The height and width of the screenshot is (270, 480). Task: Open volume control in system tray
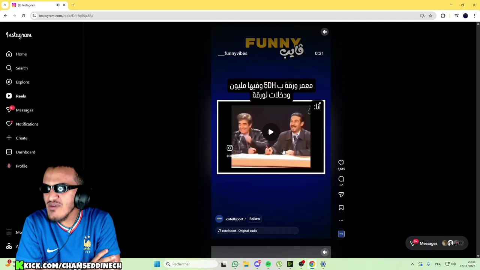(453, 264)
